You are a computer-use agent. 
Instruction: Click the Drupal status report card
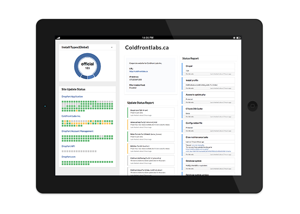pos(208,69)
